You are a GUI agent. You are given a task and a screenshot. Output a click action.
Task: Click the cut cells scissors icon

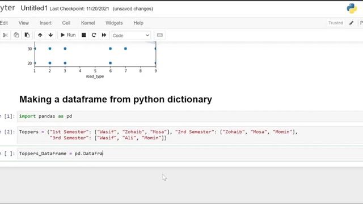tap(5, 35)
